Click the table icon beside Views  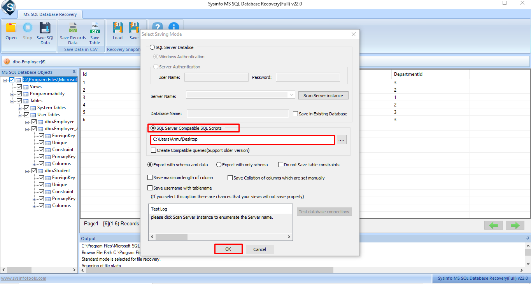click(26, 87)
